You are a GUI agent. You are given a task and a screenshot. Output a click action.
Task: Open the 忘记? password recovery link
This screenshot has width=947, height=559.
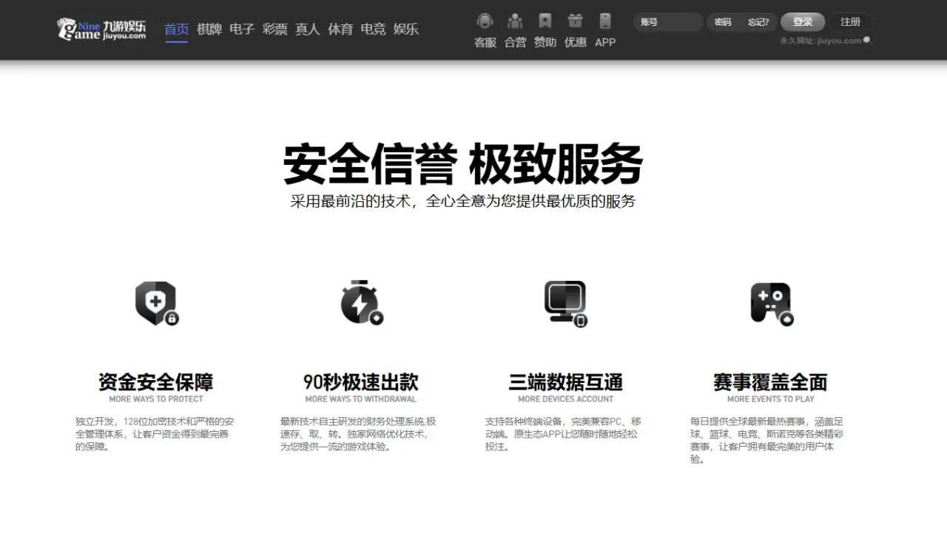coord(758,21)
